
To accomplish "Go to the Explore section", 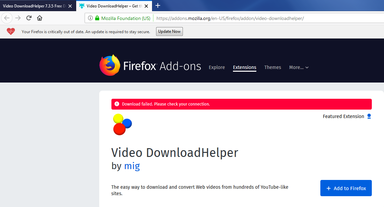I will tap(217, 67).
